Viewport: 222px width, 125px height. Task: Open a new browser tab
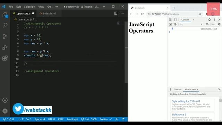174,8
